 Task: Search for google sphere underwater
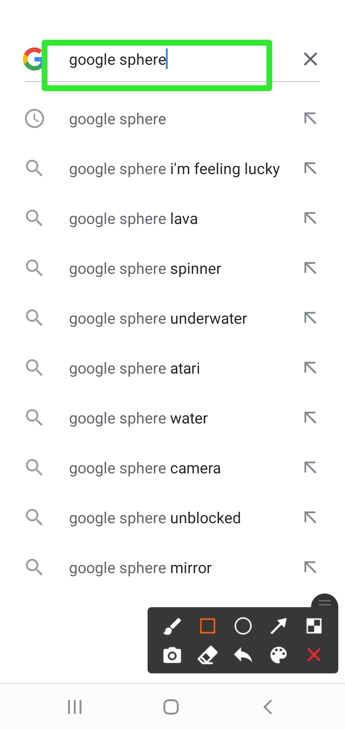158,318
